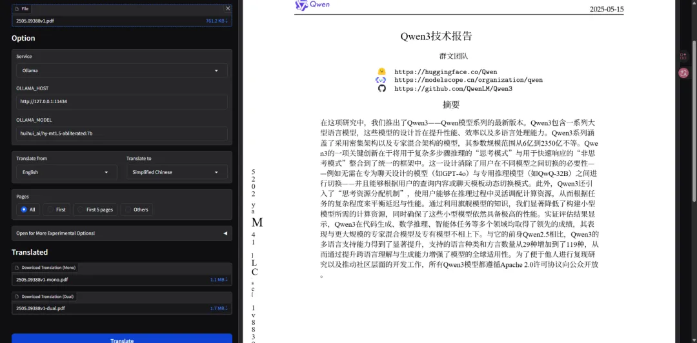697x343 pixels.
Task: Open the Translate from dropdown (English)
Action: click(x=66, y=172)
